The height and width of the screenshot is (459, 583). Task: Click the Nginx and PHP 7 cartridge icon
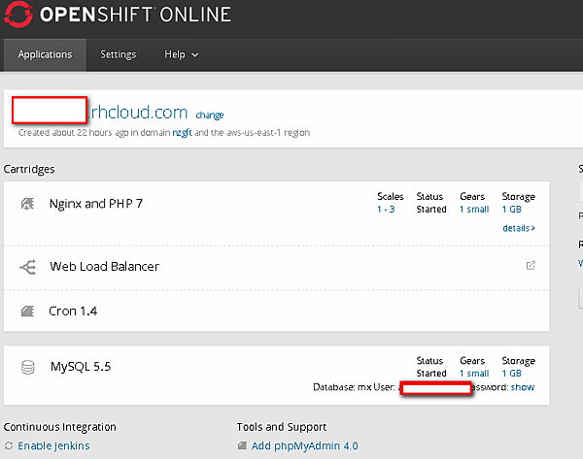[27, 204]
